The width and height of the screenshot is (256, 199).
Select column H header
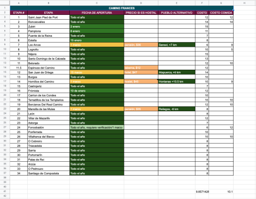244,3
